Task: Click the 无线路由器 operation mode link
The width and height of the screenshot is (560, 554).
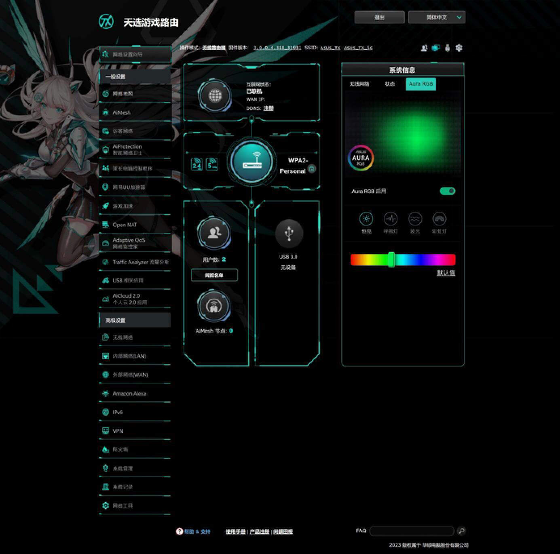Action: coord(214,48)
